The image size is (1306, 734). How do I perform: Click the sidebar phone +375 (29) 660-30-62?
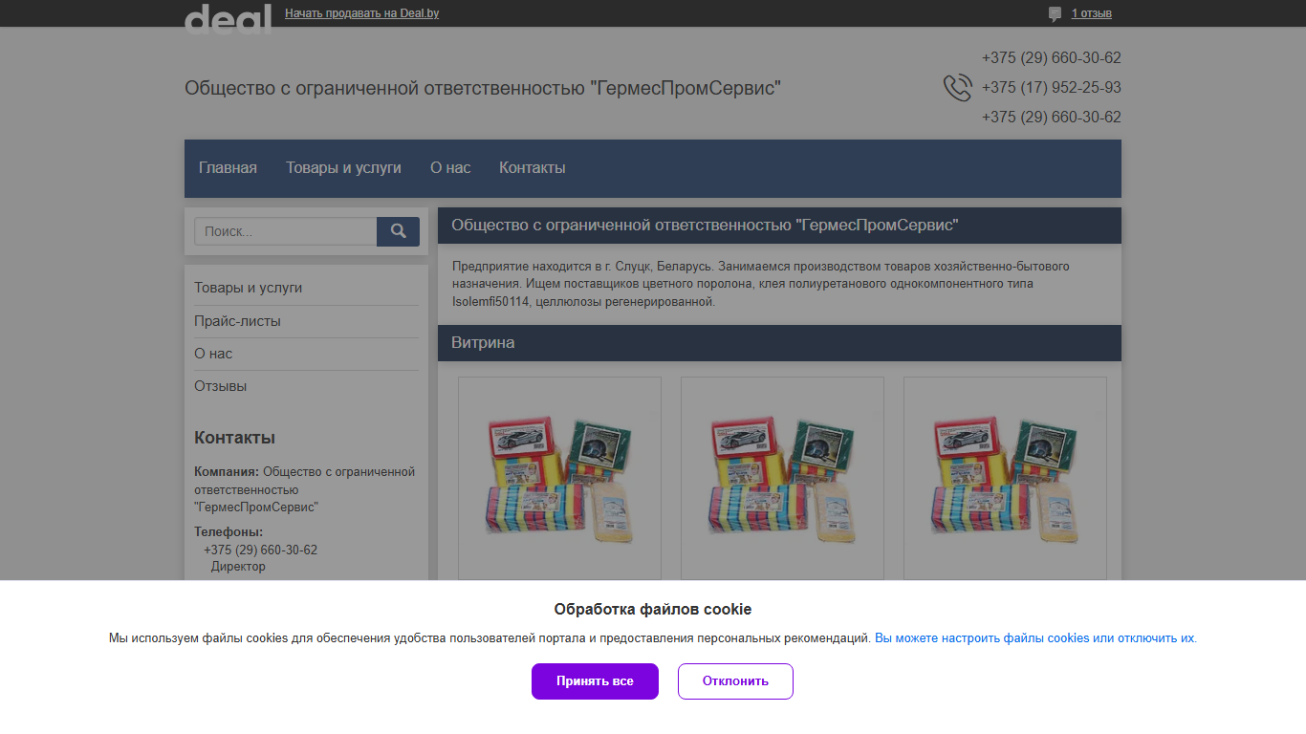click(x=260, y=550)
